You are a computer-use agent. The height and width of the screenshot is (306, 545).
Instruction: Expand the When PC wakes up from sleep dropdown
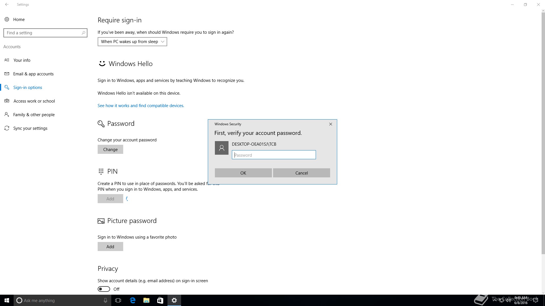(132, 42)
